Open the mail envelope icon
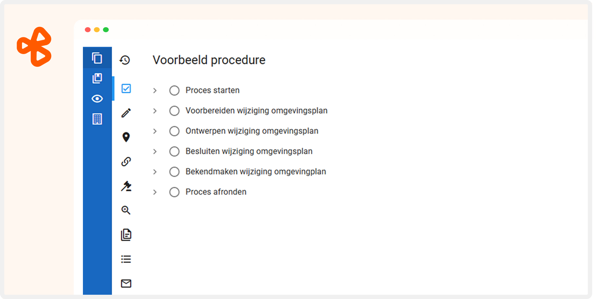The height and width of the screenshot is (299, 604). tap(126, 283)
